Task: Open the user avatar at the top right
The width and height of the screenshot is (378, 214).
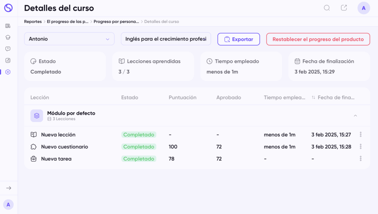Action: [364, 8]
